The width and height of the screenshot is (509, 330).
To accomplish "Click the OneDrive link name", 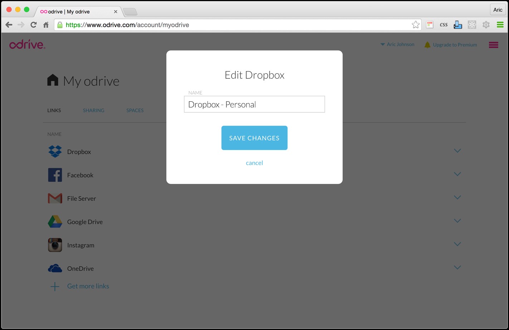I will click(x=80, y=268).
